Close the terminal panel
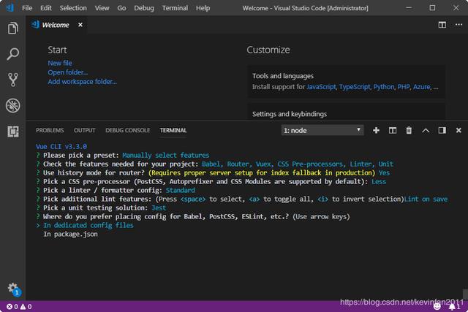 tap(458, 130)
